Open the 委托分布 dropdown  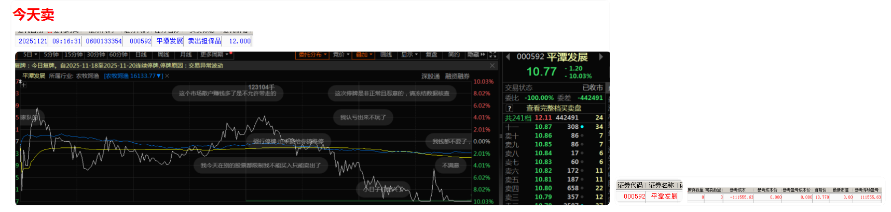[312, 55]
